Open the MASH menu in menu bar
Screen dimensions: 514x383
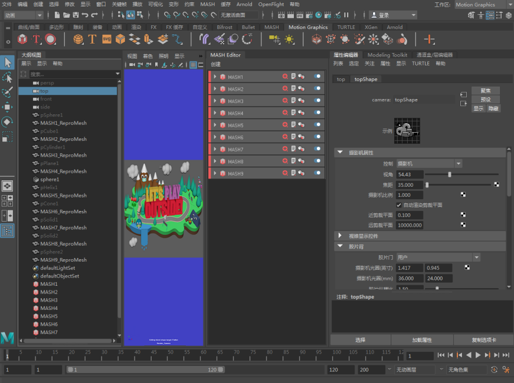208,4
